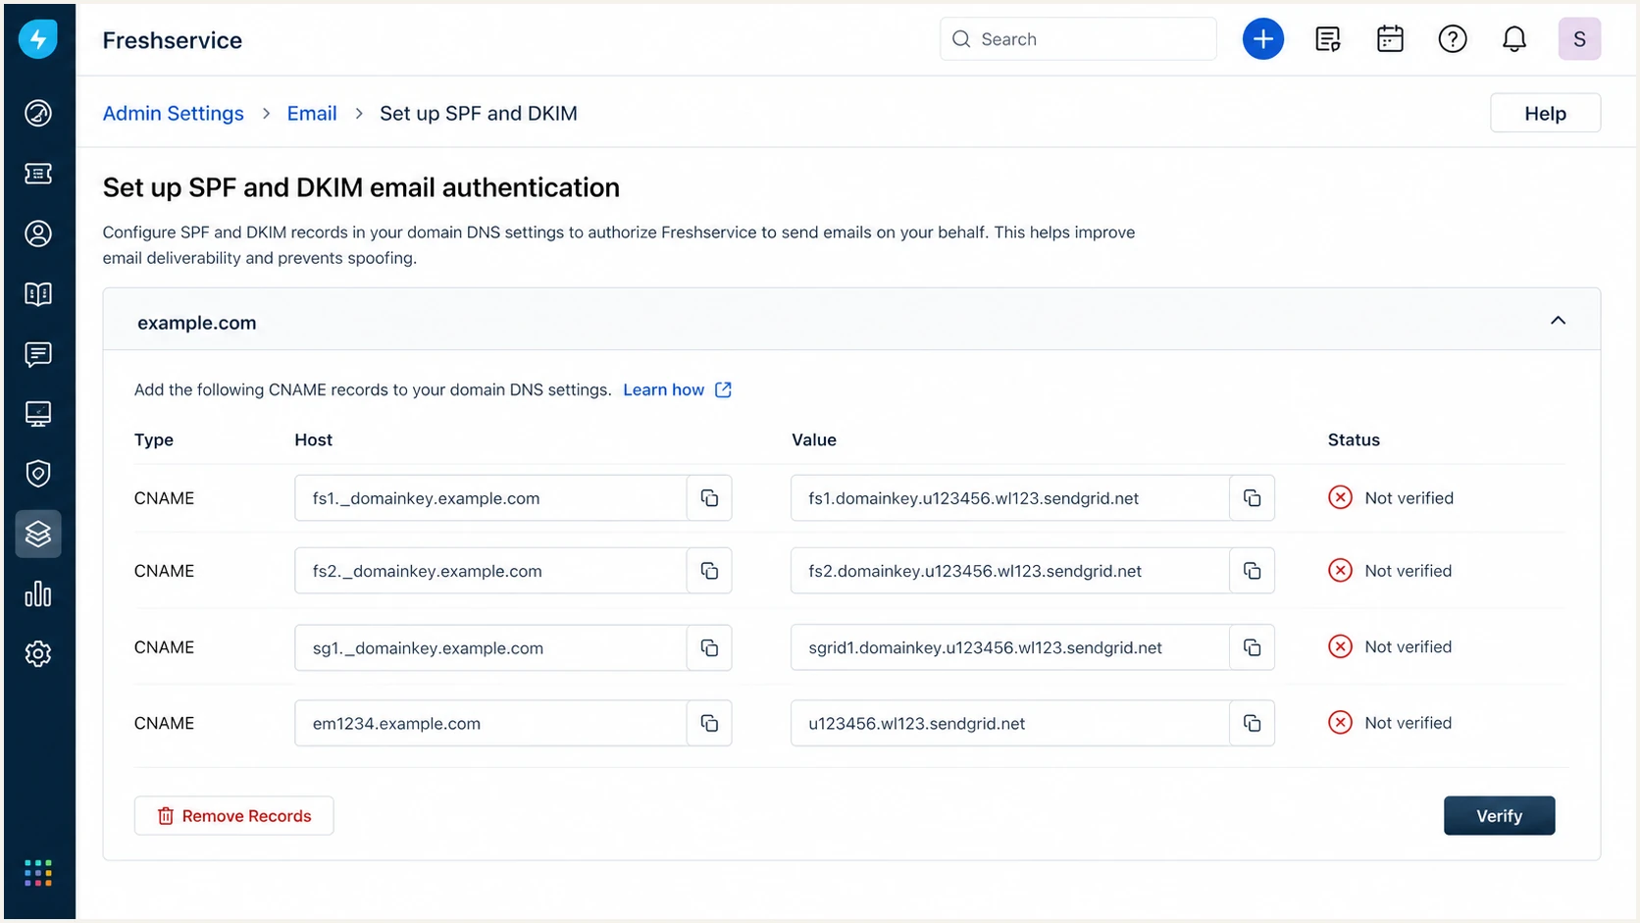The image size is (1640, 923).
Task: Click the Type column header
Action: coord(154,439)
